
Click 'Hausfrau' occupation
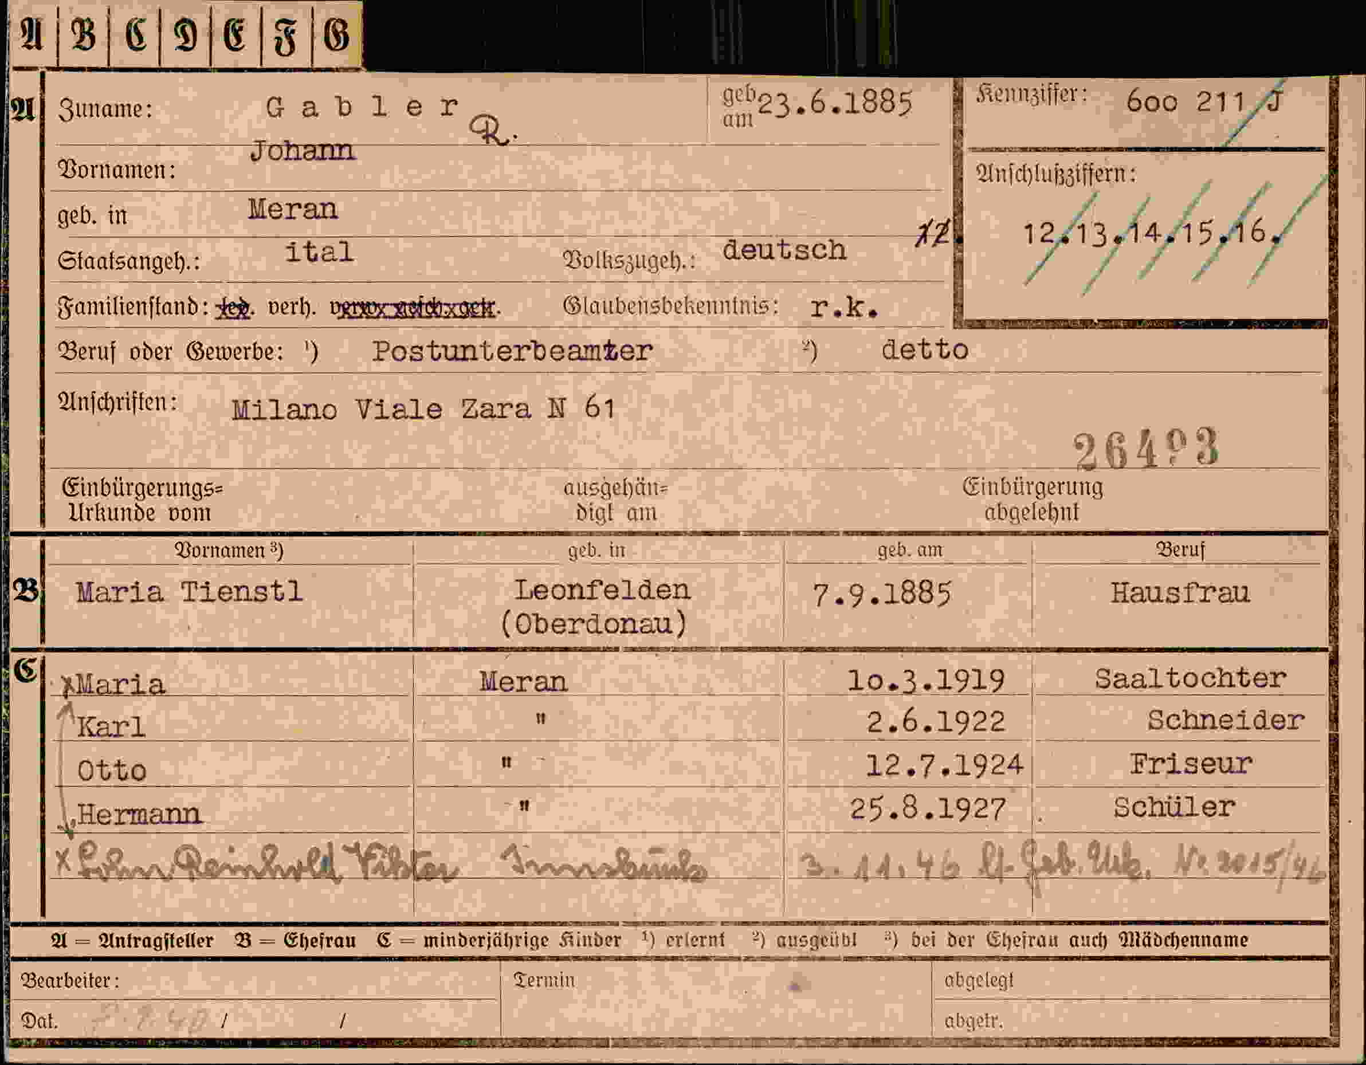coord(1180,592)
